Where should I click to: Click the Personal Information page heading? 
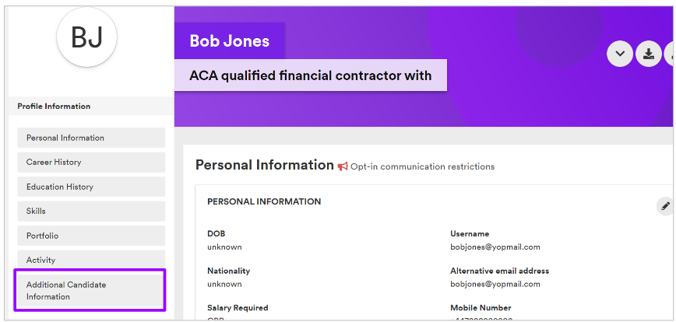[x=265, y=165]
